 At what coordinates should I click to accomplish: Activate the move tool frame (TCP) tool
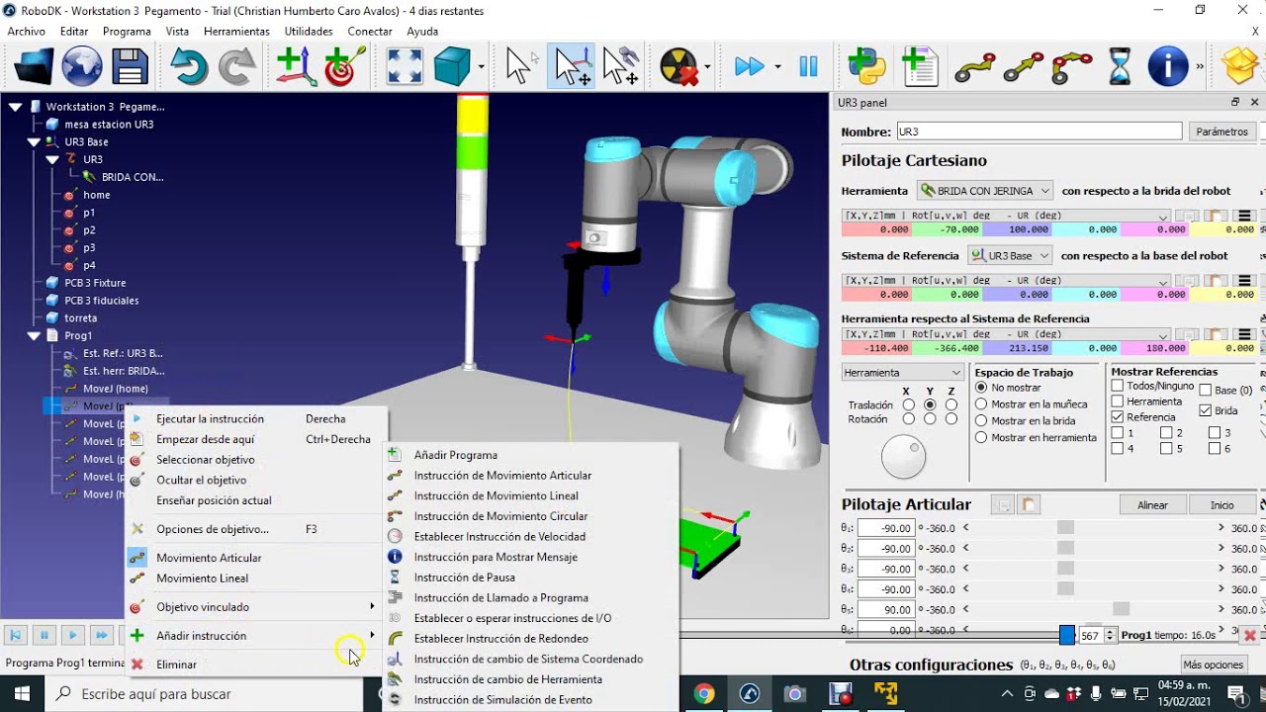pos(621,67)
